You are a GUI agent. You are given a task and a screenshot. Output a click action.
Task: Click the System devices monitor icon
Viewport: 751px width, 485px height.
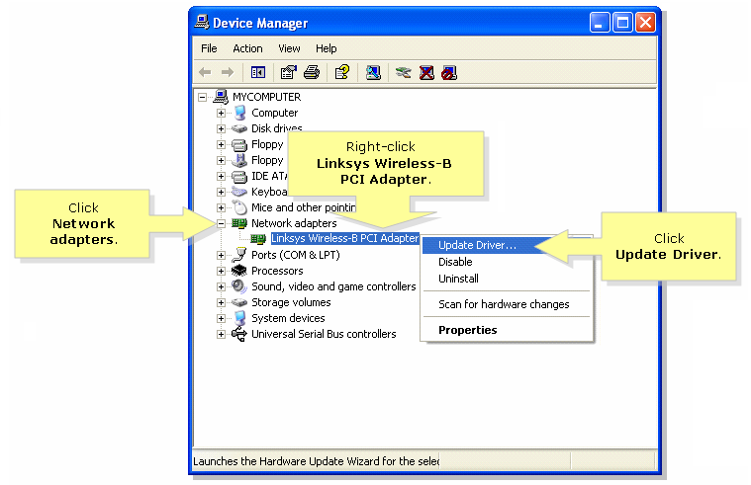(x=240, y=318)
